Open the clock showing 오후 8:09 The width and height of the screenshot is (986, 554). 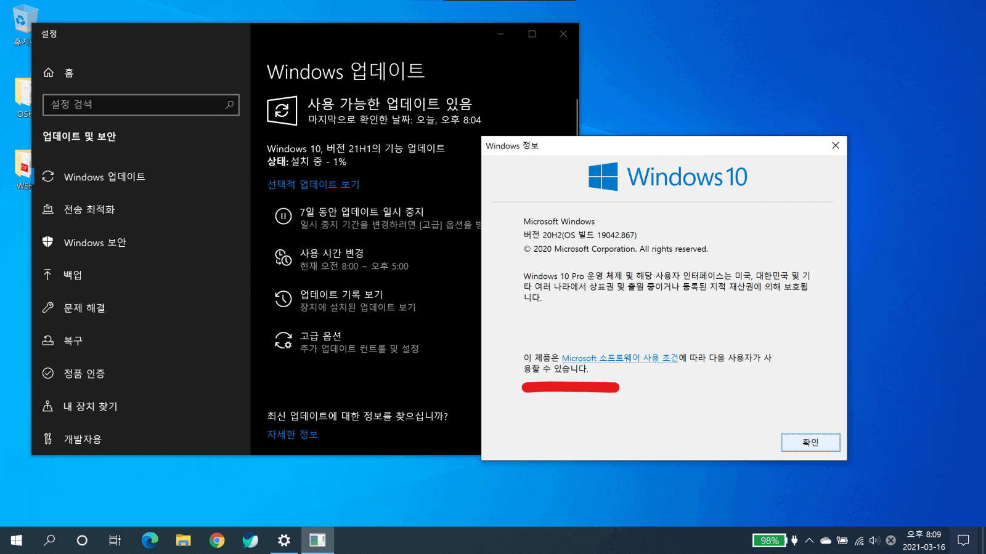pos(924,540)
